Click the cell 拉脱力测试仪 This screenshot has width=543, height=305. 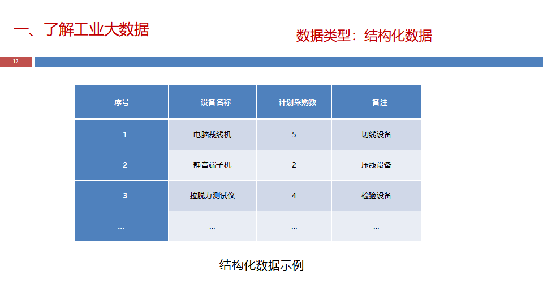click(212, 196)
